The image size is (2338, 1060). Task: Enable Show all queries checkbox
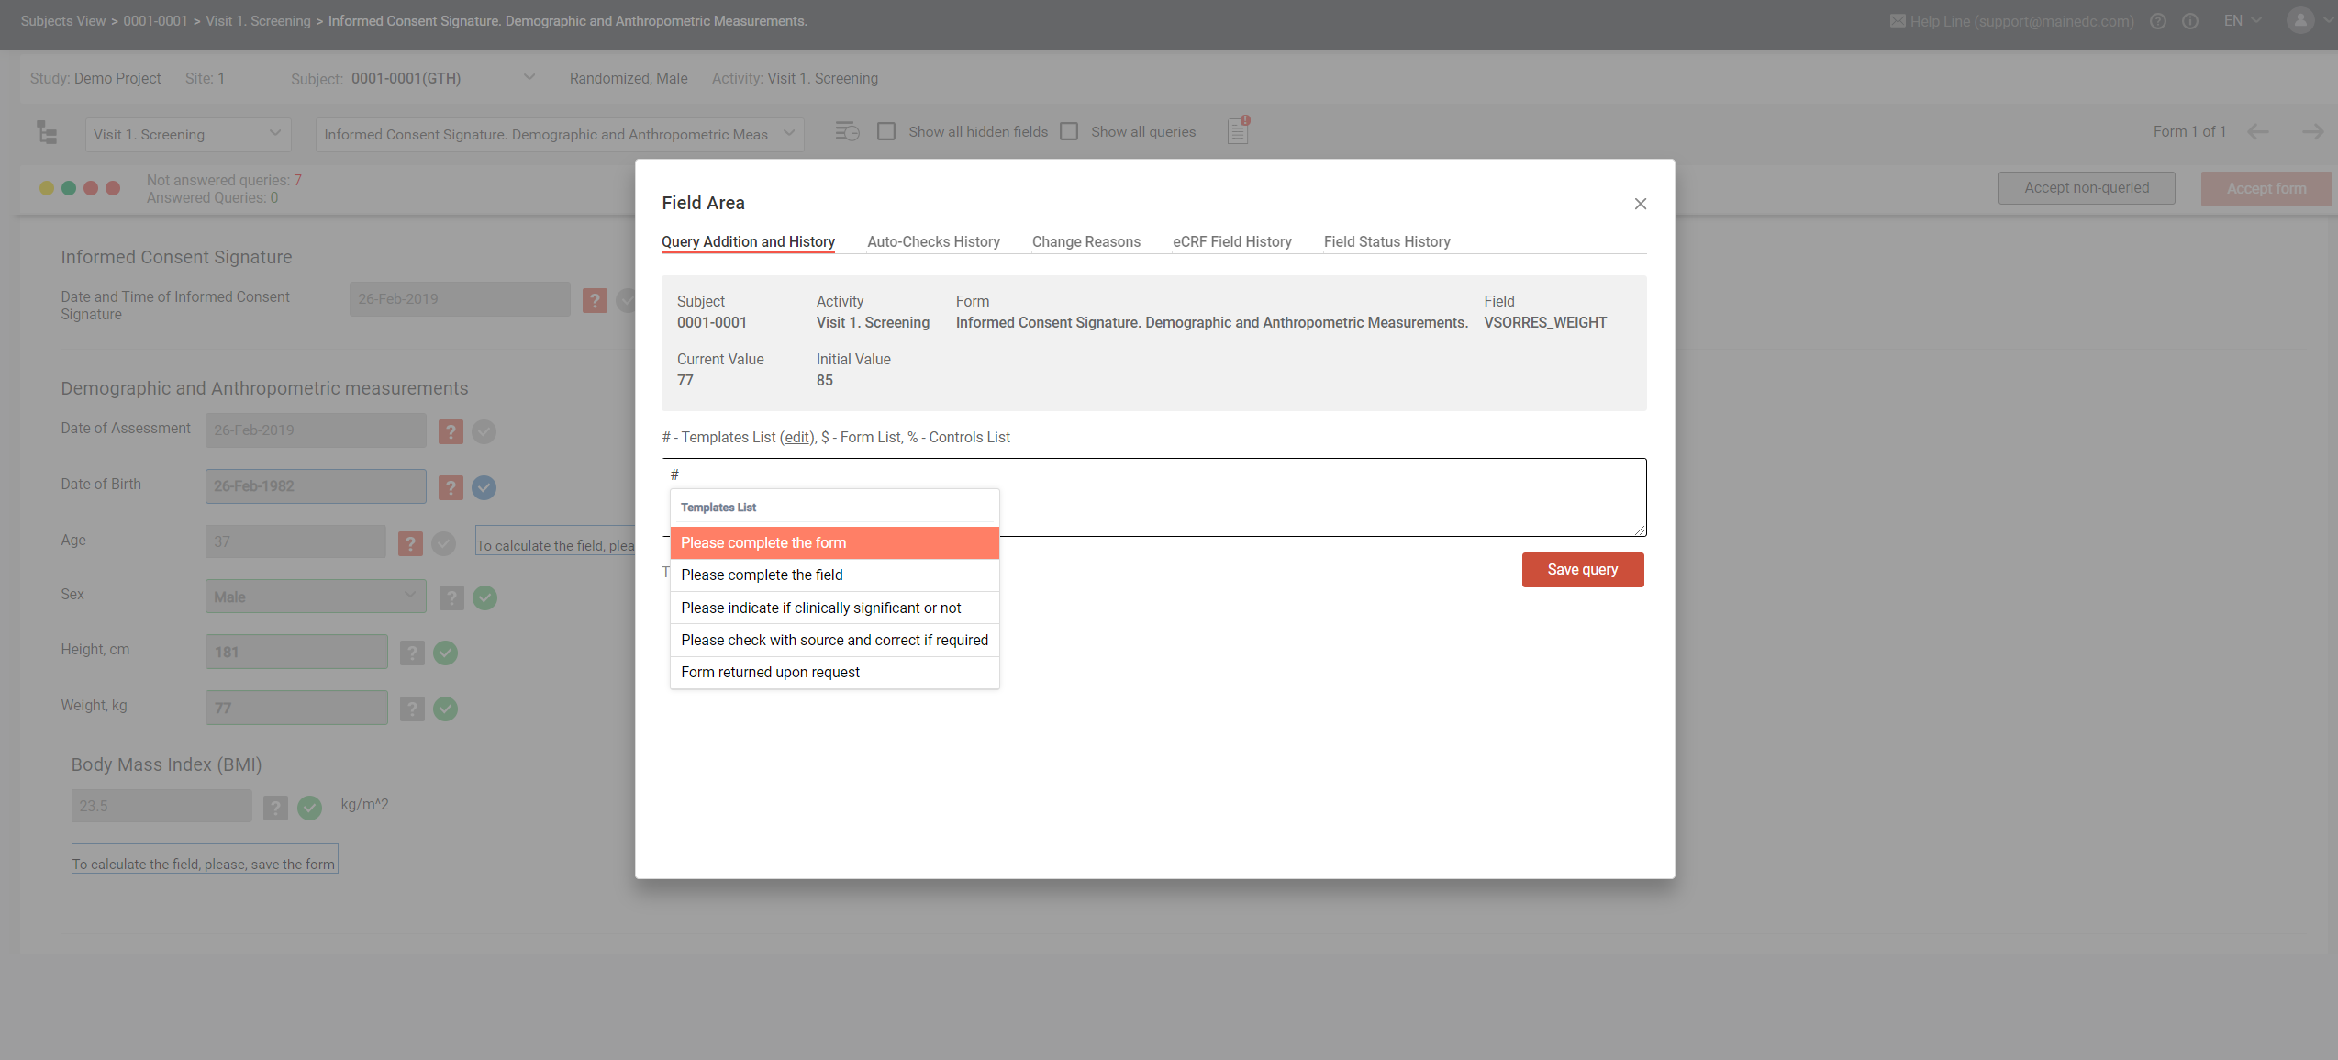click(1069, 132)
